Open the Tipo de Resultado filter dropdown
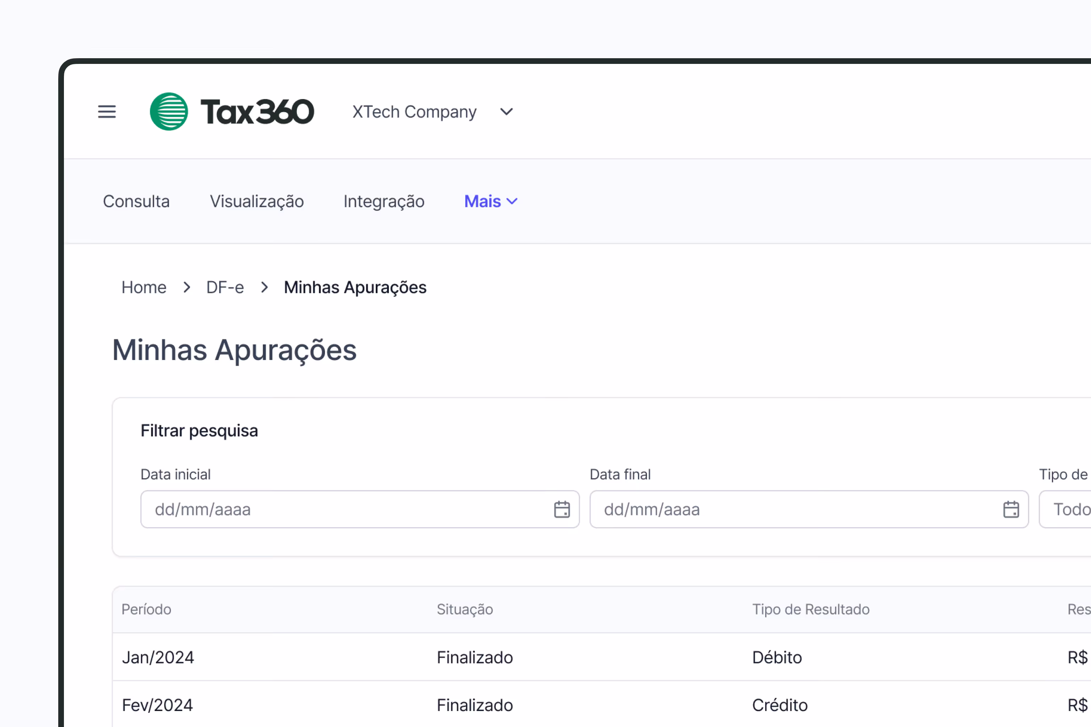Image resolution: width=1091 pixels, height=727 pixels. tap(1071, 509)
